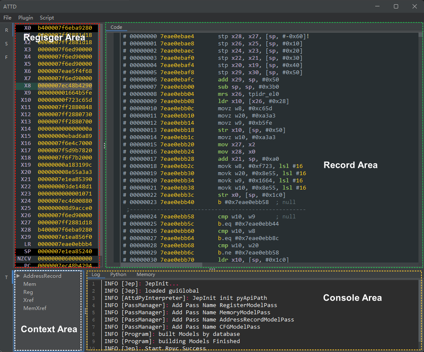424x352 pixels.
Task: Click the R sidebar button
Action: click(6, 30)
